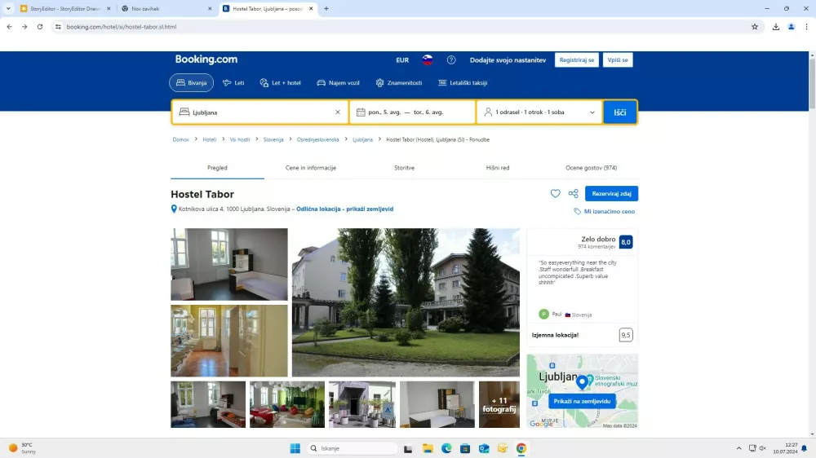The width and height of the screenshot is (816, 458).
Task: Click the Booking.com logo
Action: coord(206,59)
